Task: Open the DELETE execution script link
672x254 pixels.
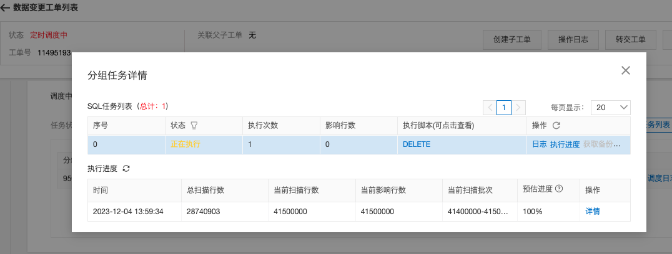Action: [416, 144]
